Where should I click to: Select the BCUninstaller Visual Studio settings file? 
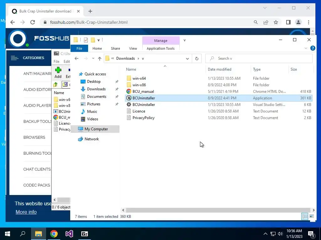144,104
